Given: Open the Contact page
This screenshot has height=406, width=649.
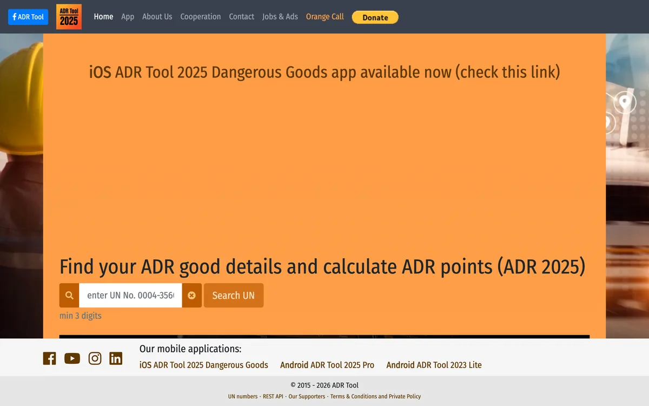Looking at the screenshot, I should point(242,17).
